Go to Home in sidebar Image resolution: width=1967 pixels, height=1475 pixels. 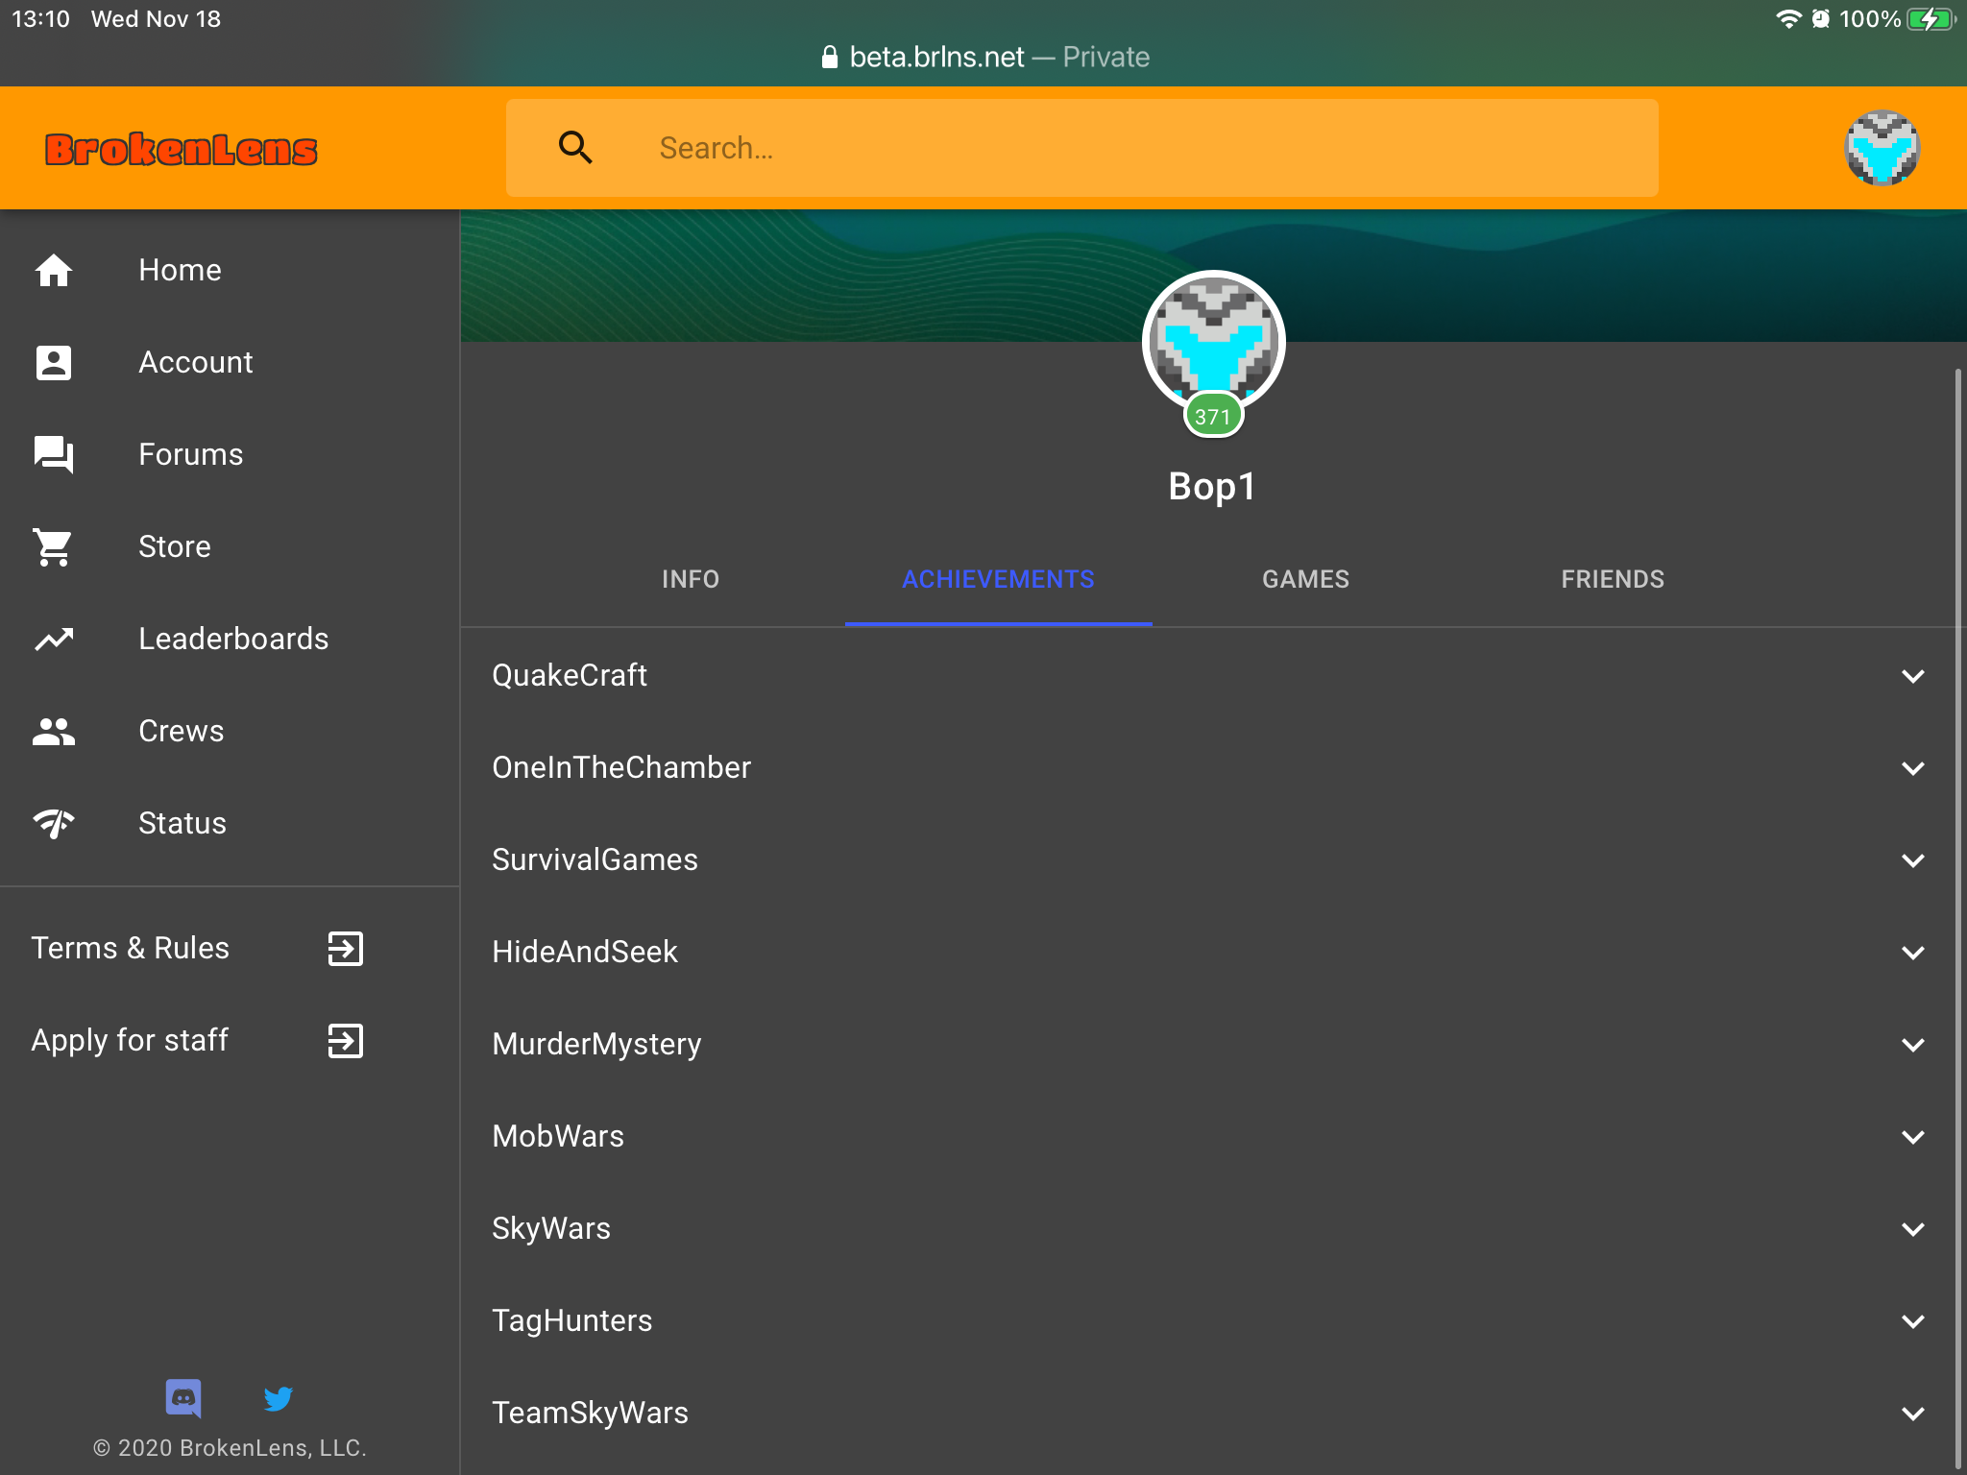230,270
